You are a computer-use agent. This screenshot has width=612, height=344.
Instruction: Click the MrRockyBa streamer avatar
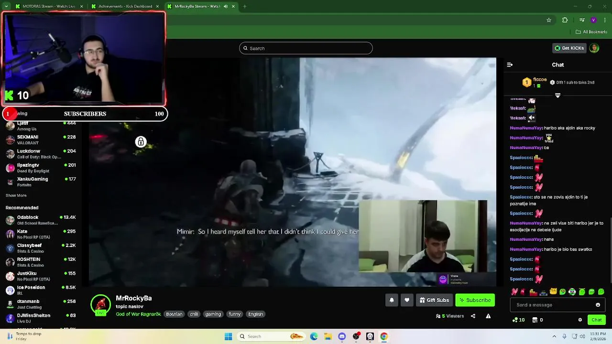coord(100,305)
